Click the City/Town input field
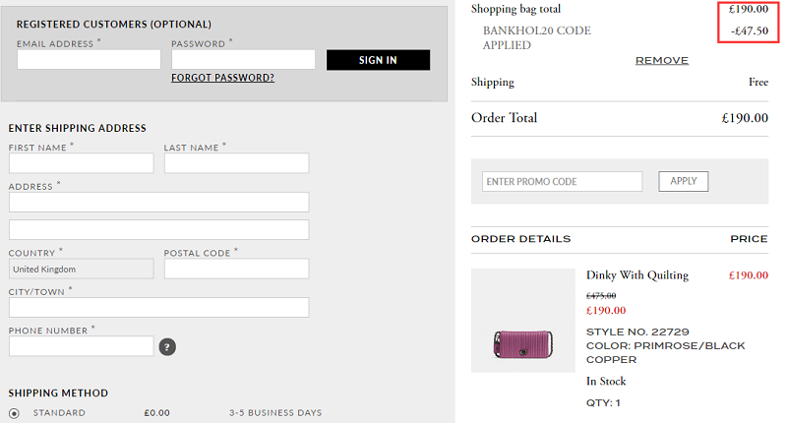The image size is (787, 423). (158, 307)
